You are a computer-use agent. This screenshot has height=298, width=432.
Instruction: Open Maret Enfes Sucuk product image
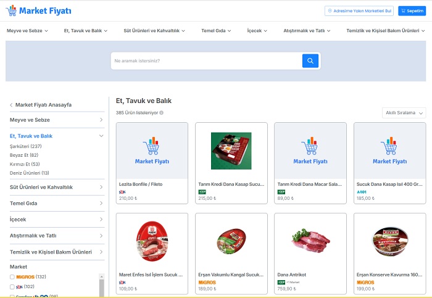tap(152, 241)
